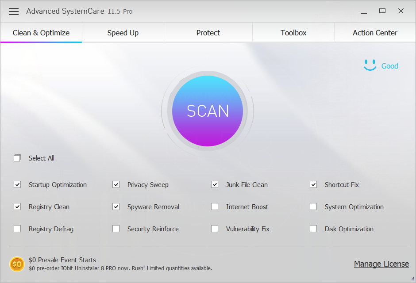Tick Disk Optimization

point(313,229)
